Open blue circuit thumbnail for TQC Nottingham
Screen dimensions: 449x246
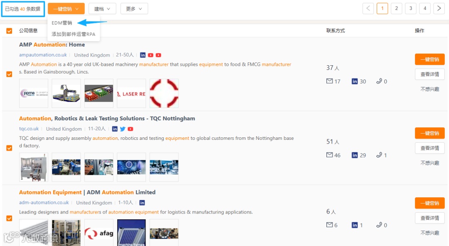tap(131, 167)
